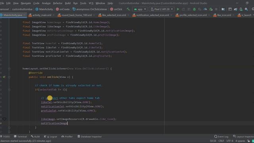This screenshot has width=254, height=143.
Task: Click anonymous OnClickListener breadcrumb
Action: click(x=90, y=9)
